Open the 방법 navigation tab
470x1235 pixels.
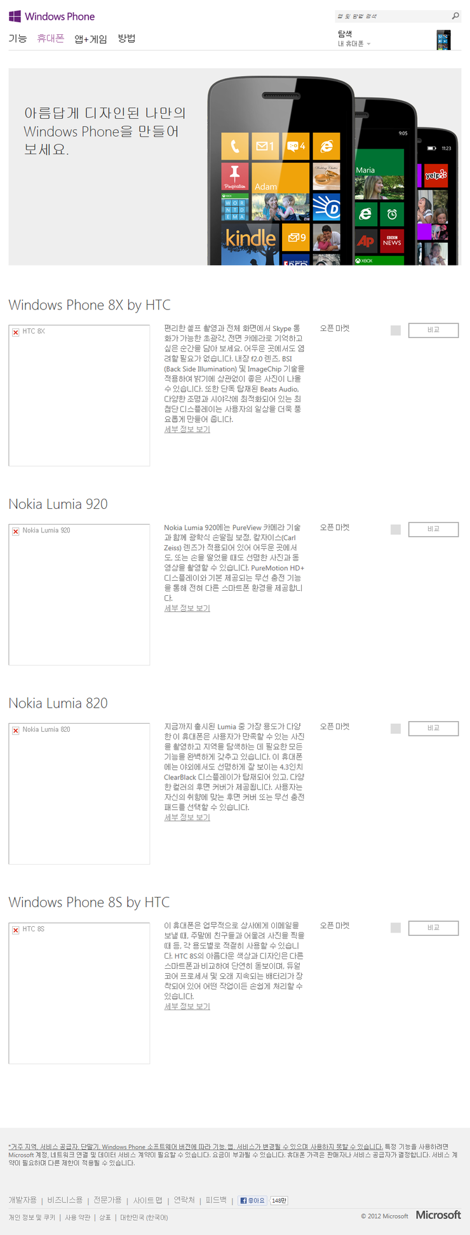click(x=126, y=39)
